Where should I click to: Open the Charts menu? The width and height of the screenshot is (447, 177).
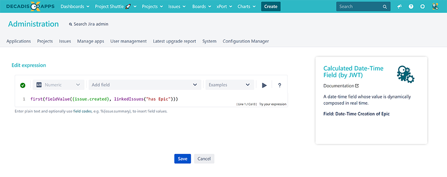pos(247,7)
